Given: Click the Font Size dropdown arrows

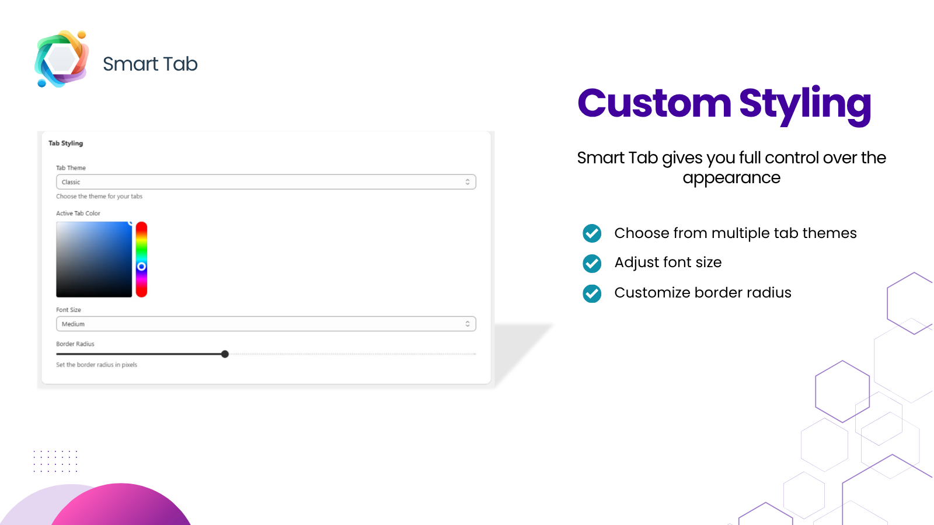Looking at the screenshot, I should (x=468, y=324).
